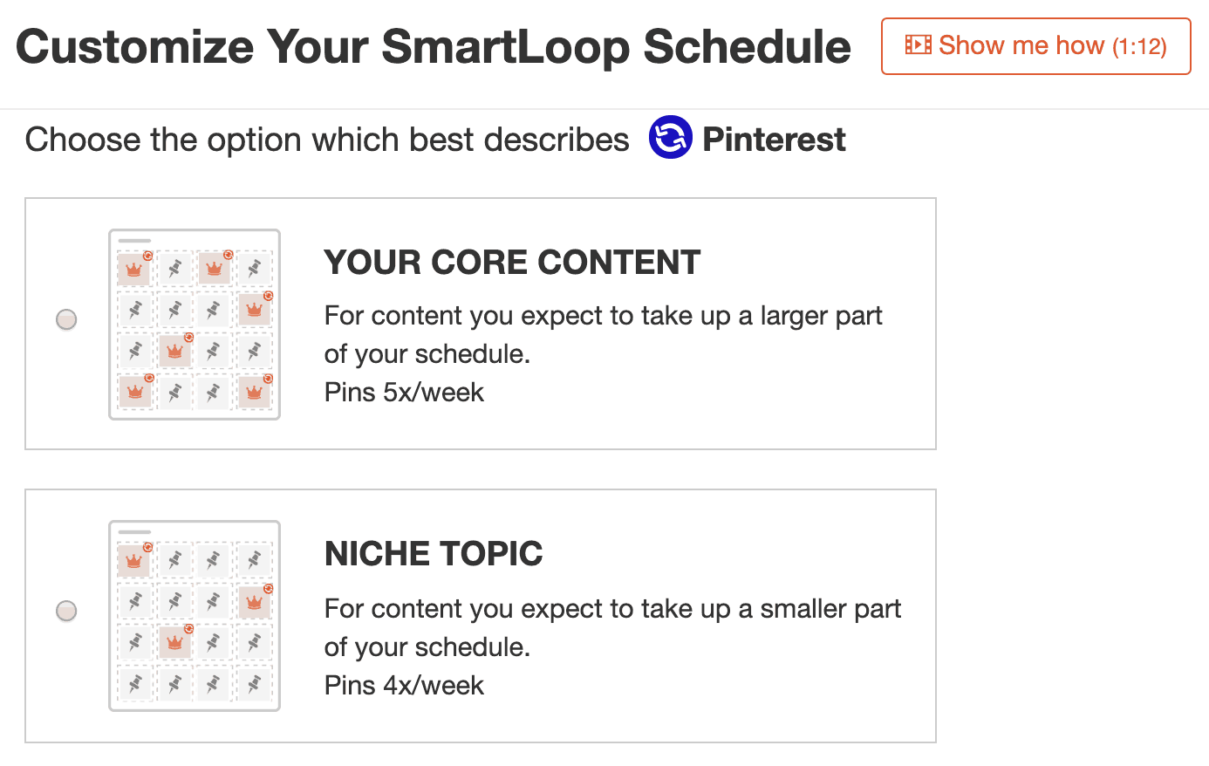1209x766 pixels.
Task: Click the "Pins 5x/week" text
Action: [404, 393]
